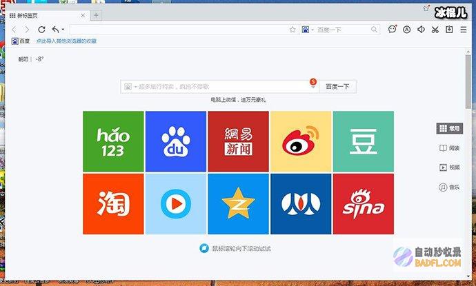Open the scissors screenshot tool
The width and height of the screenshot is (476, 286).
tap(435, 30)
